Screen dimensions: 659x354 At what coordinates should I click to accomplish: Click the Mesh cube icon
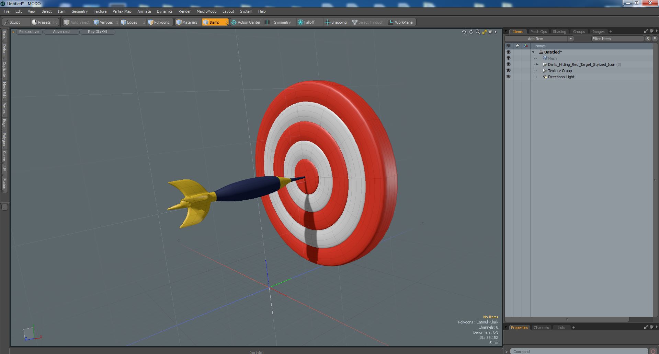tap(545, 58)
